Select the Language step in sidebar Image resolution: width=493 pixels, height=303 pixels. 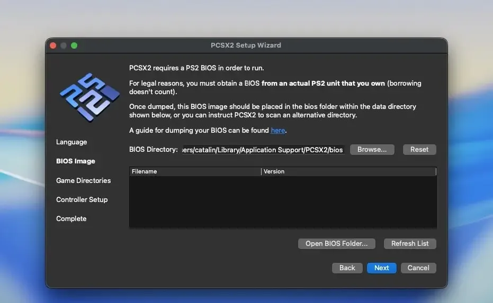coord(71,142)
